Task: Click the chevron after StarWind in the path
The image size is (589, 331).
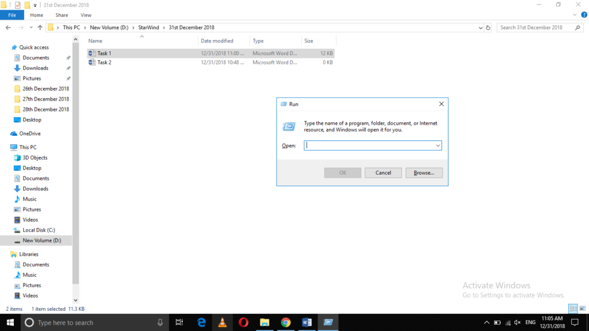Action: click(x=164, y=28)
